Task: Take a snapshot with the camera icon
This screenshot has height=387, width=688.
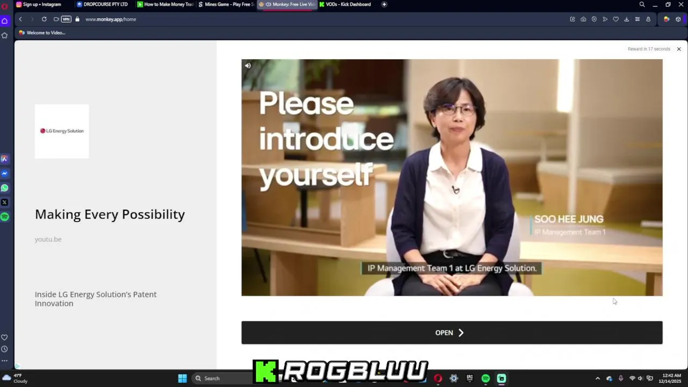Action: [x=583, y=19]
